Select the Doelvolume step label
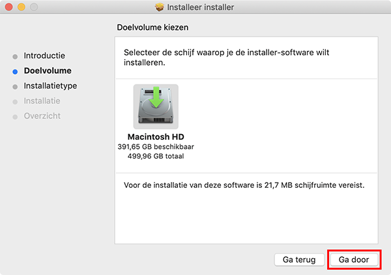The image size is (391, 275). coord(48,71)
